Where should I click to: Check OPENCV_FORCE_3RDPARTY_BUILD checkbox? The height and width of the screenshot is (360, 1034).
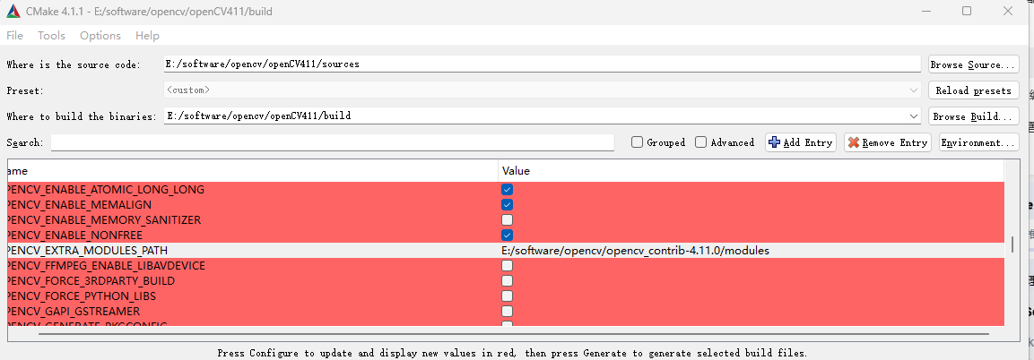pos(507,281)
